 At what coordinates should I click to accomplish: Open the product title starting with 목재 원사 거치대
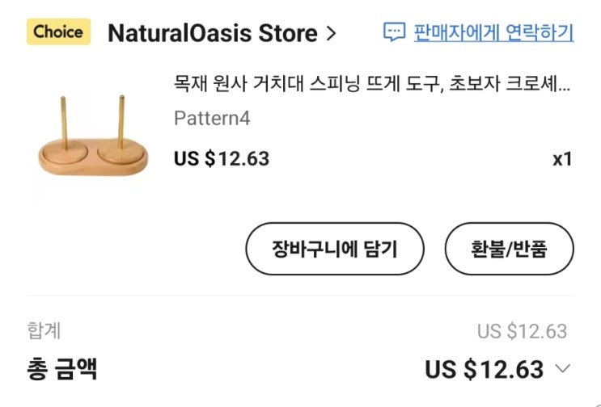[364, 82]
